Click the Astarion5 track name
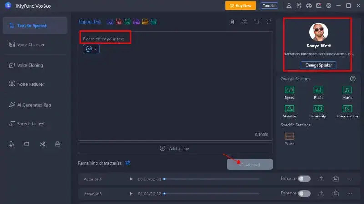 click(x=93, y=194)
